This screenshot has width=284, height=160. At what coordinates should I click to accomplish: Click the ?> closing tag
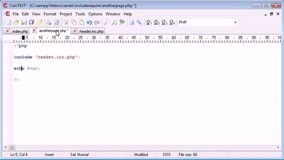tap(16, 80)
